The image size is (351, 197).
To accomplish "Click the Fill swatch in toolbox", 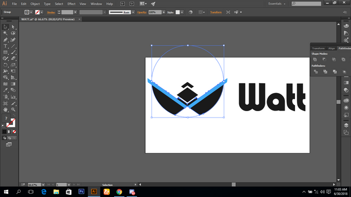I will coord(6,118).
